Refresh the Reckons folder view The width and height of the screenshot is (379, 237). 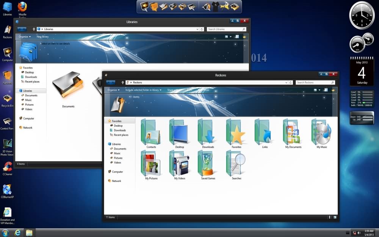pyautogui.click(x=291, y=82)
